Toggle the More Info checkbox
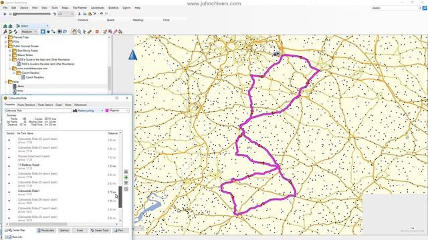 6,237
